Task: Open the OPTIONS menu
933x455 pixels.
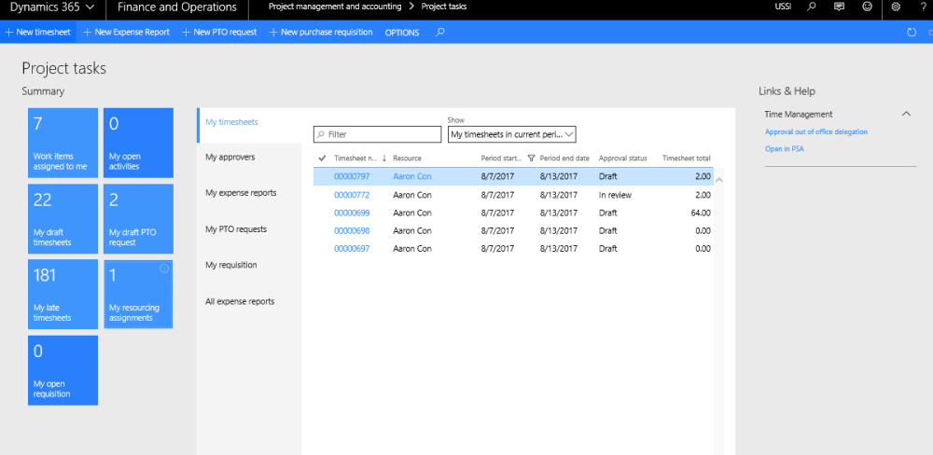Action: [402, 33]
